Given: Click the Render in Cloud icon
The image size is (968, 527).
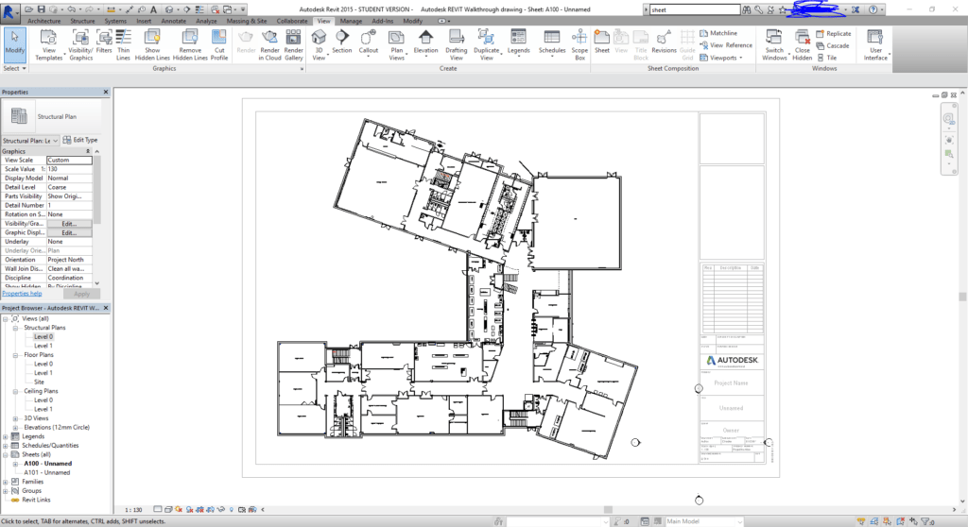Looking at the screenshot, I should [x=269, y=44].
